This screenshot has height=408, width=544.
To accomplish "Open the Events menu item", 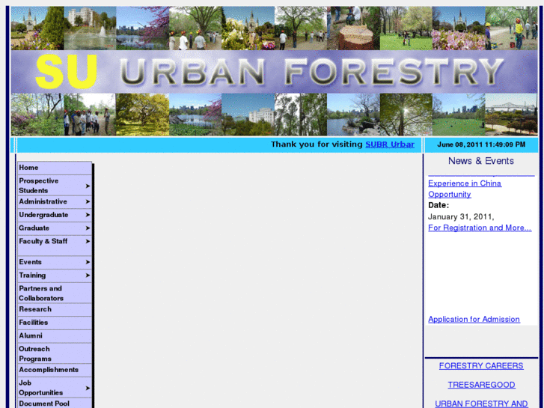I will [55, 262].
